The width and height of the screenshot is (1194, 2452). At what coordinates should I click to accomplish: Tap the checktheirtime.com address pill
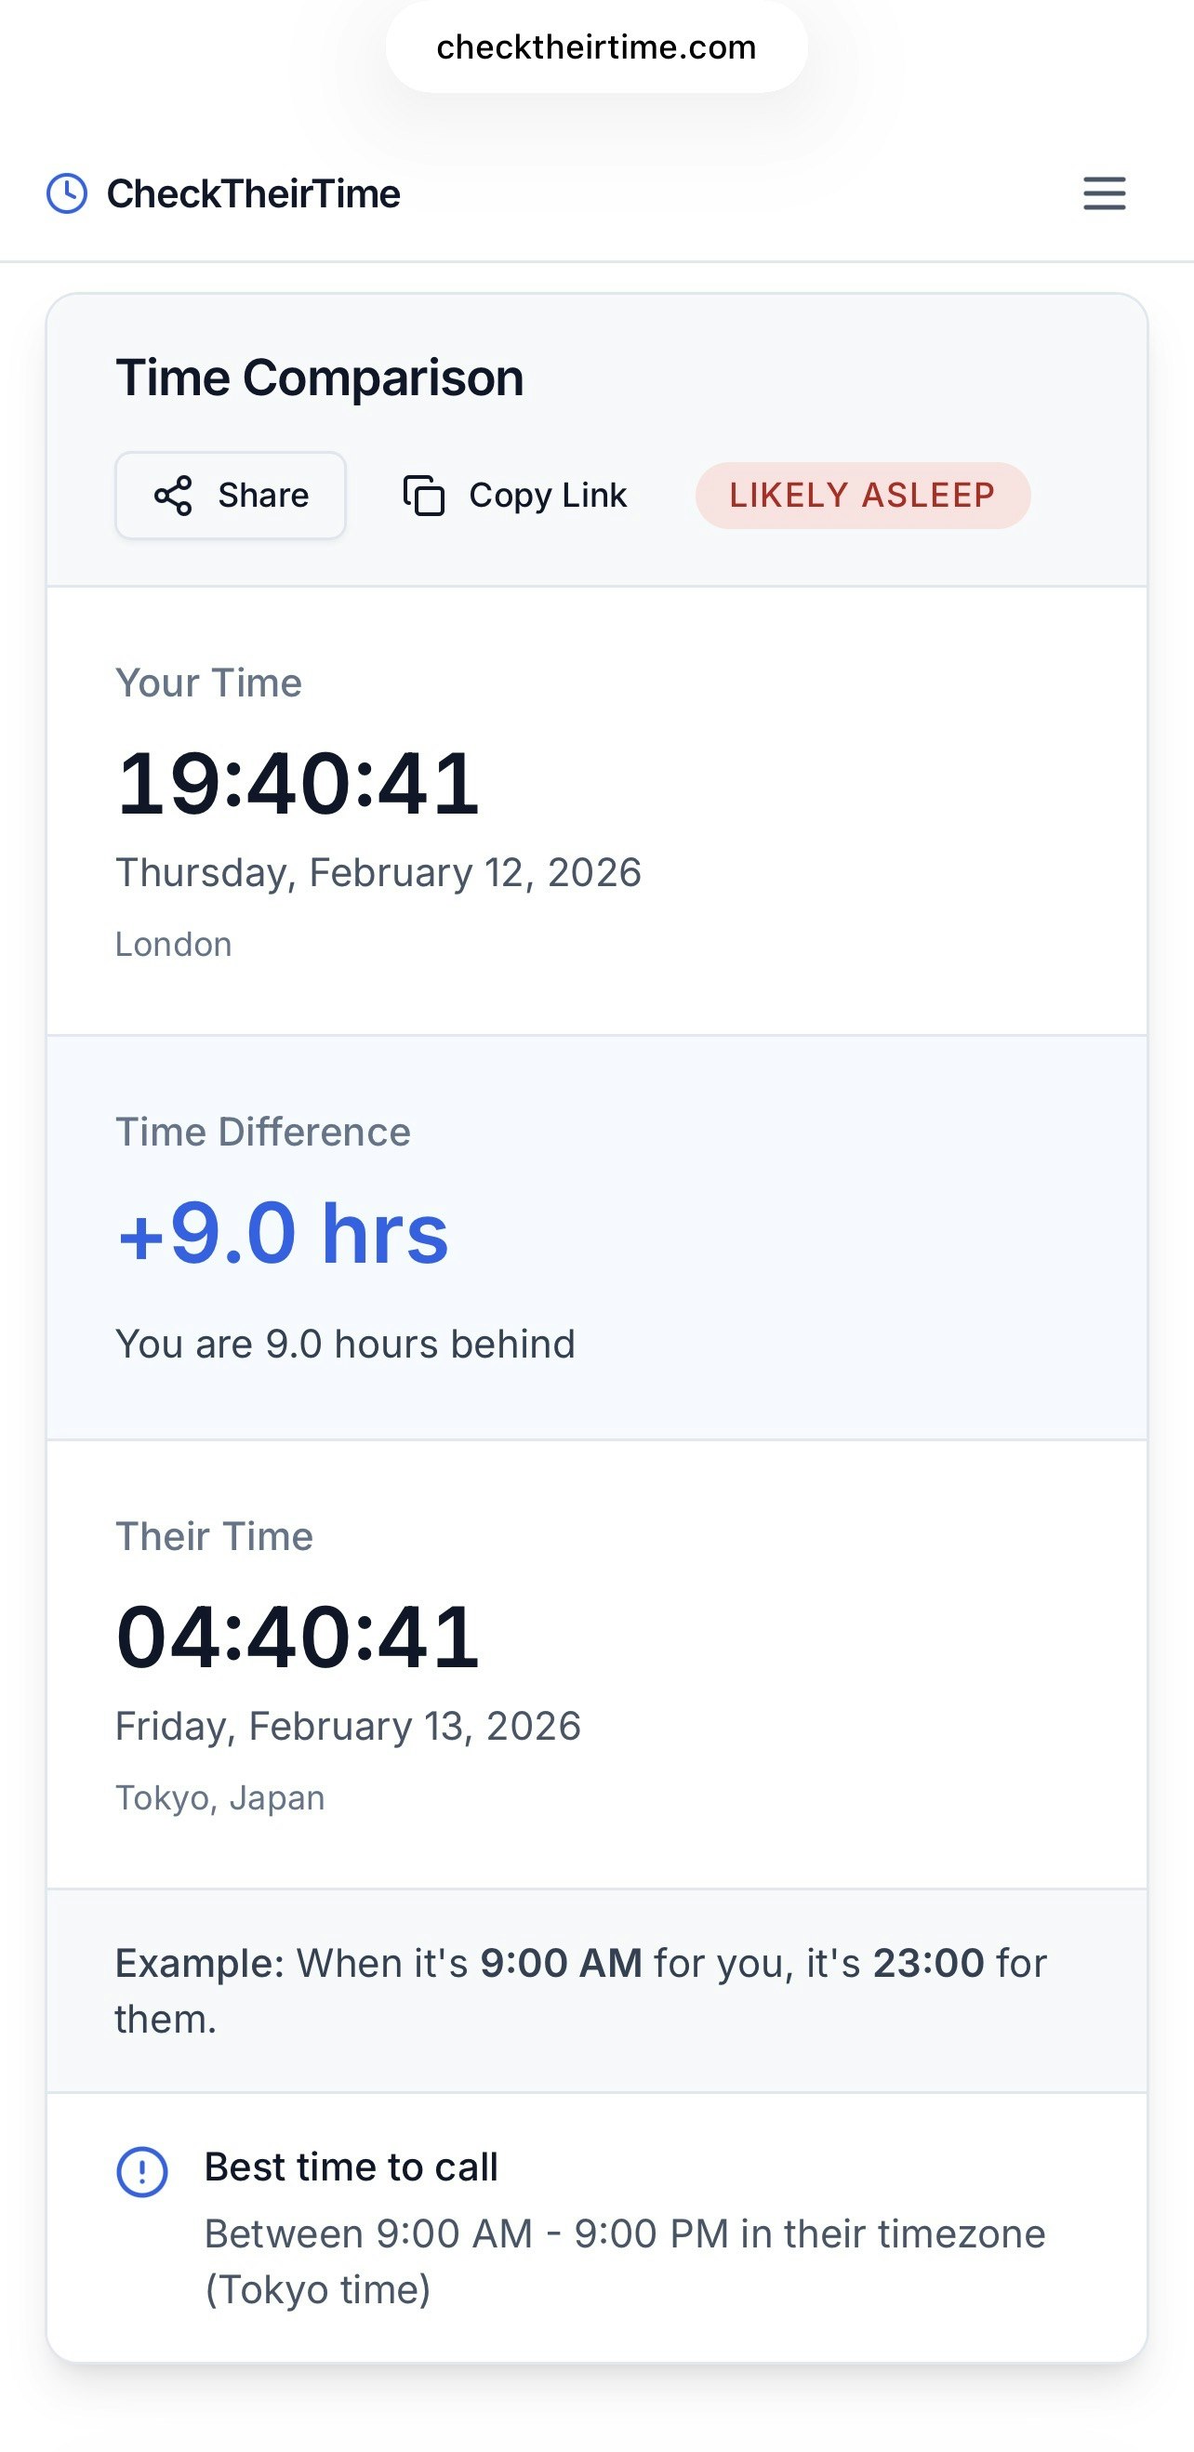coord(596,46)
